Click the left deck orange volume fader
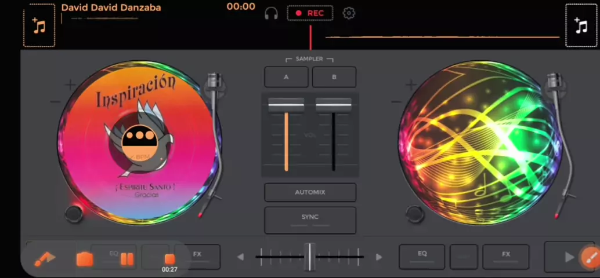 coord(286,106)
